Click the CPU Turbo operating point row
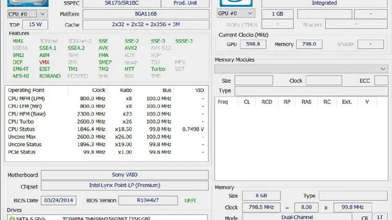This screenshot has height=220, width=392. pos(107,122)
